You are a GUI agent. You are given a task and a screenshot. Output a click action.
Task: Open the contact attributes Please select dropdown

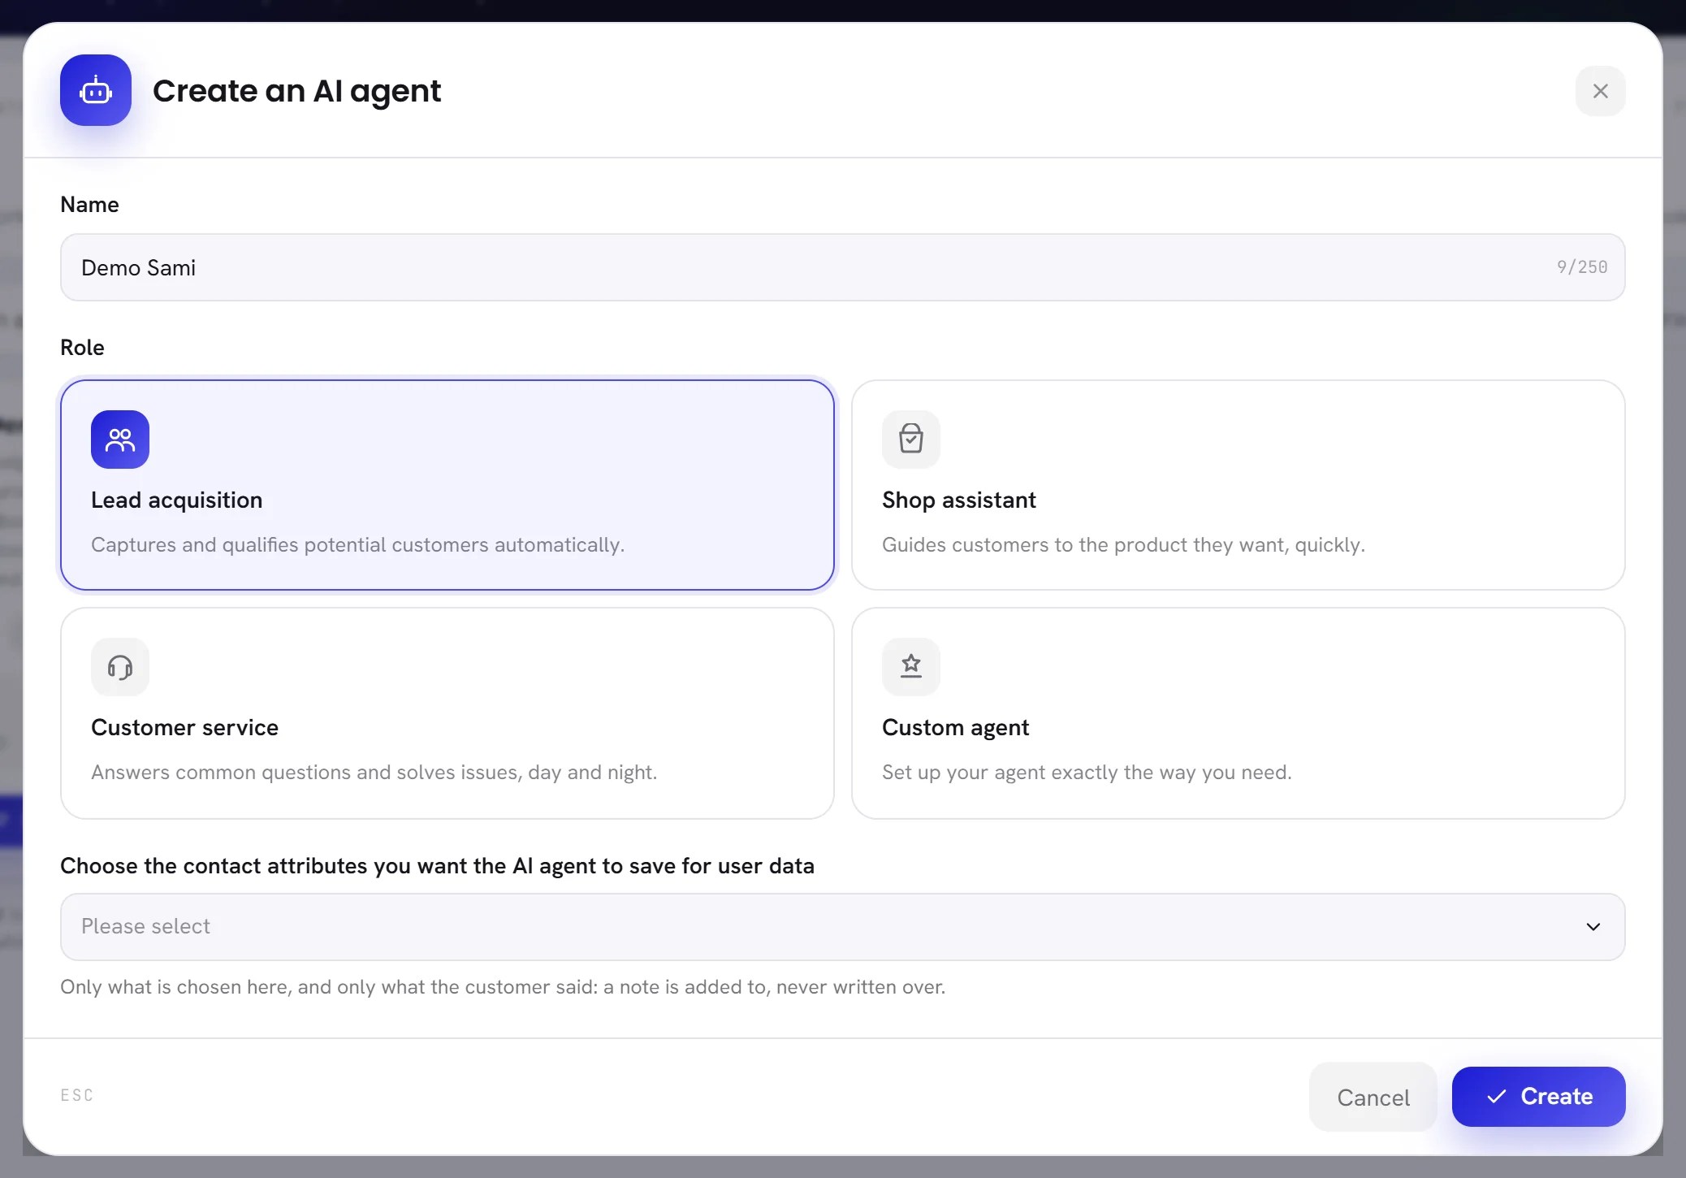click(842, 927)
